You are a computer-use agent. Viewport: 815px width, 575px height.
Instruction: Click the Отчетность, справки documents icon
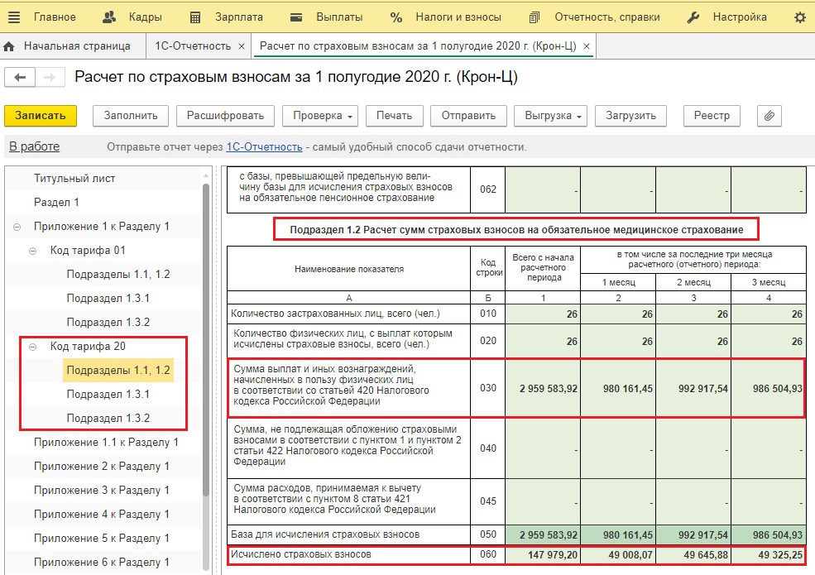click(534, 17)
